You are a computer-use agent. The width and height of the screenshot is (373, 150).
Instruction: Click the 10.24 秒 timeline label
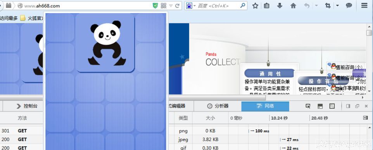click(279, 118)
